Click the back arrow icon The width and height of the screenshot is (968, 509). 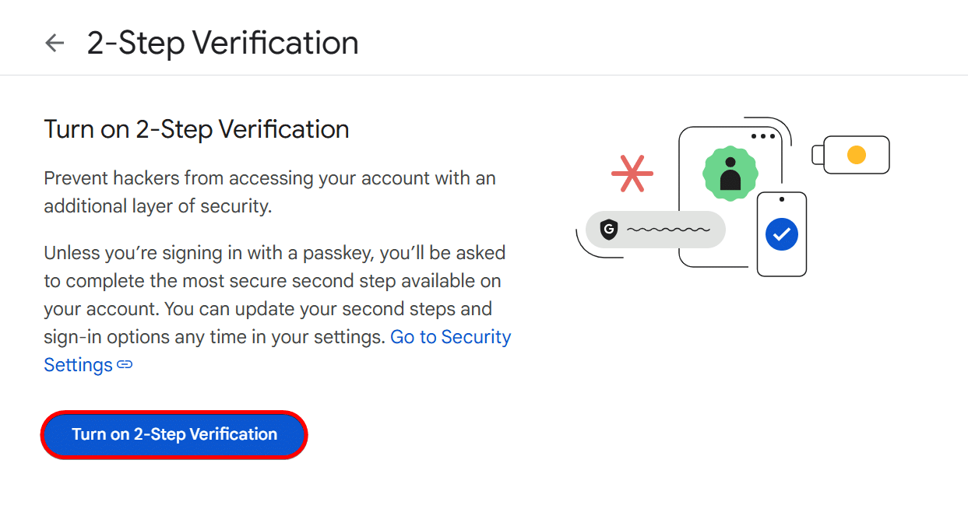54,43
